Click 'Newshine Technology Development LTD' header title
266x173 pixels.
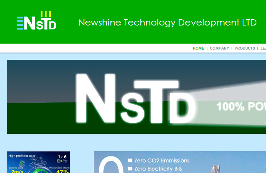coord(167,23)
